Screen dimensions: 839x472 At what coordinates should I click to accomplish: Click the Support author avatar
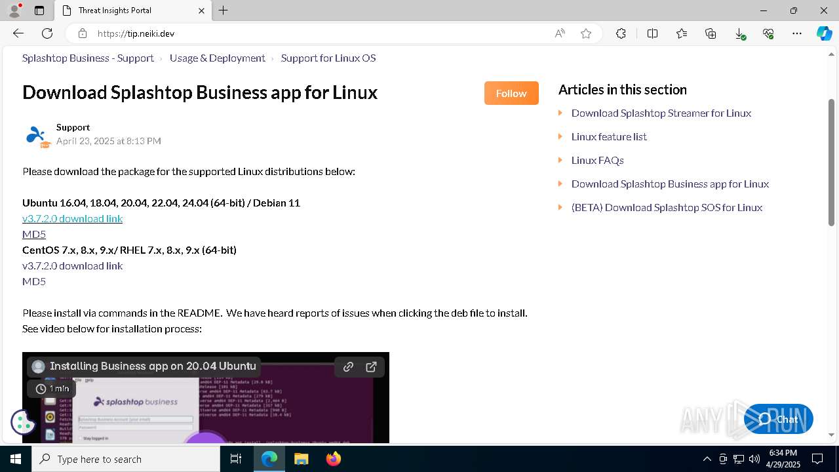click(37, 136)
